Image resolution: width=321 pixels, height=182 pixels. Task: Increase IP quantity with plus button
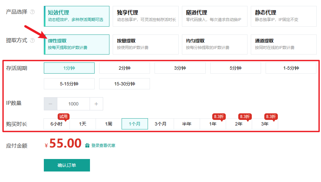tap(96, 104)
